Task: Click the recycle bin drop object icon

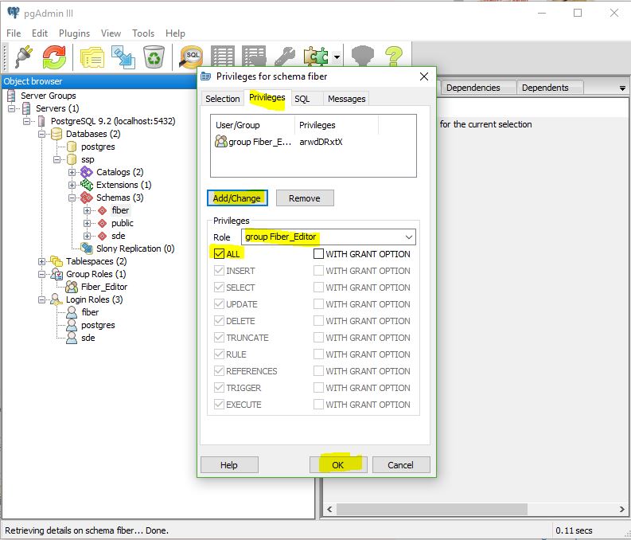Action: pyautogui.click(x=154, y=57)
